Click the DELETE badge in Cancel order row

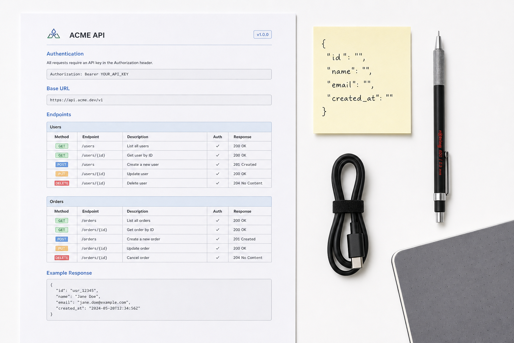click(62, 258)
